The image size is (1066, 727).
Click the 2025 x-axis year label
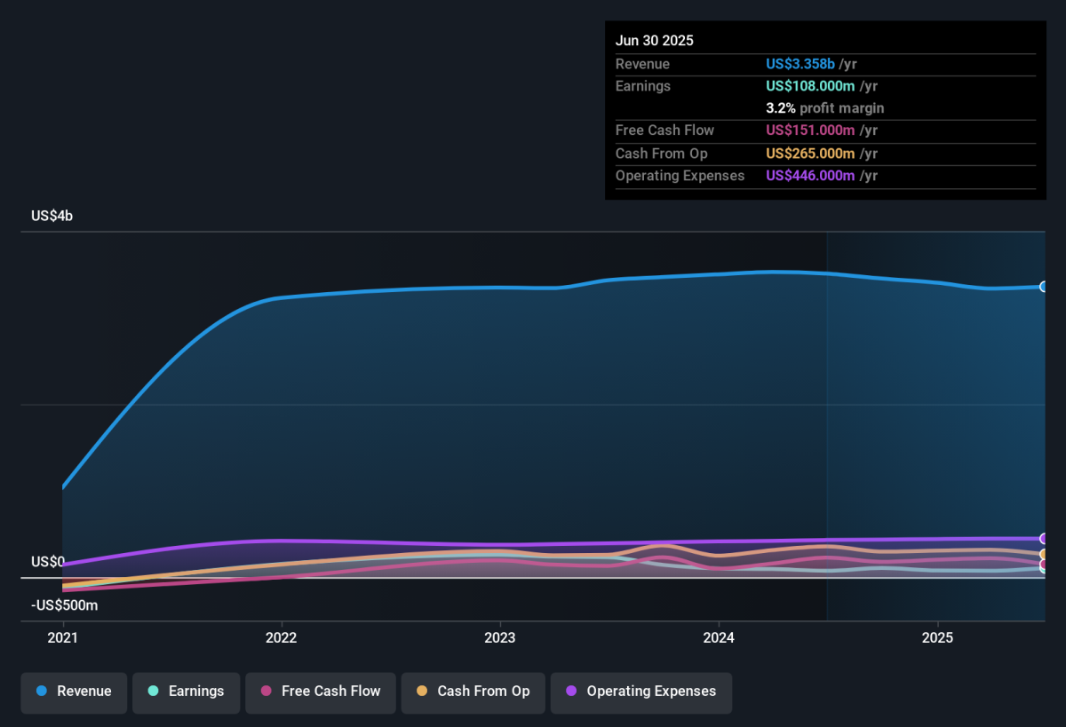pos(937,638)
